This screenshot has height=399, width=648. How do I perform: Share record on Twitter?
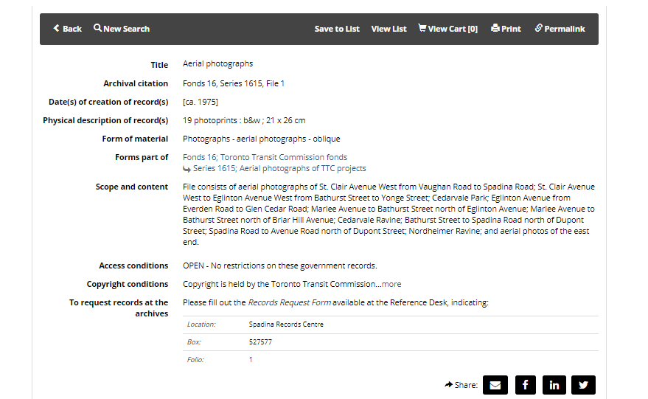(x=583, y=385)
